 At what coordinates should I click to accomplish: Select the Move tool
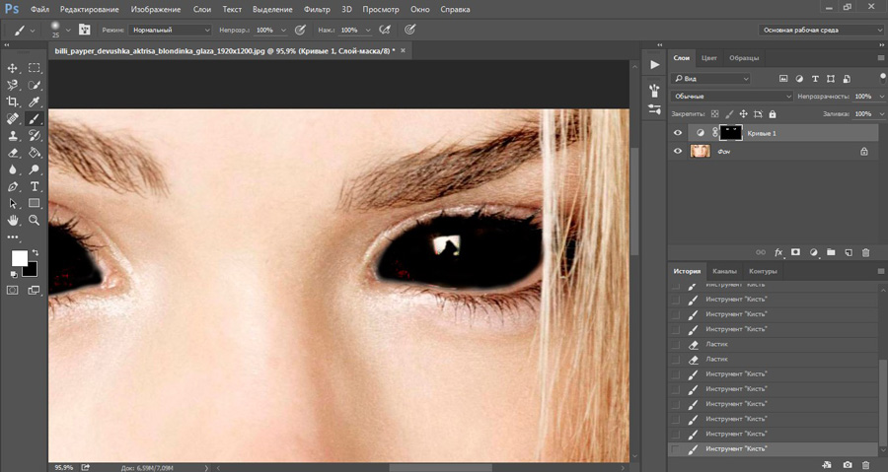click(13, 68)
